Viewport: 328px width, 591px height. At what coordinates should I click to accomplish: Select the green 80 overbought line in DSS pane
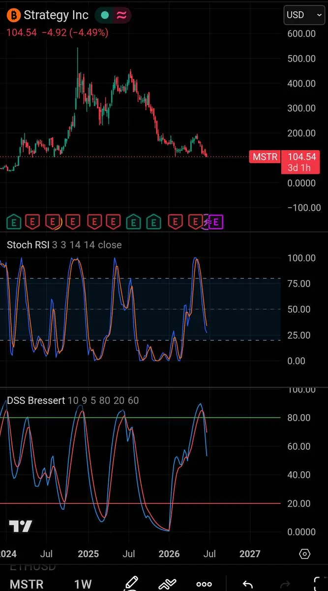(x=140, y=418)
